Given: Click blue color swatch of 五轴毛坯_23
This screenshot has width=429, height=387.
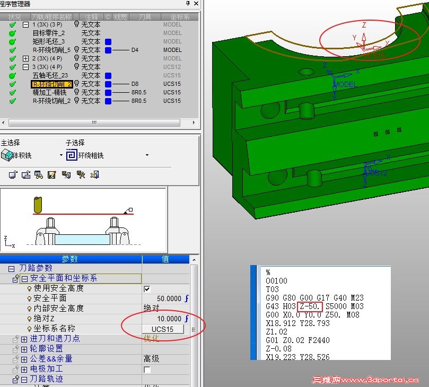Looking at the screenshot, I should click(108, 76).
